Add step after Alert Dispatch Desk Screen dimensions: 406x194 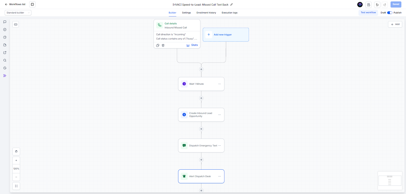click(x=201, y=190)
